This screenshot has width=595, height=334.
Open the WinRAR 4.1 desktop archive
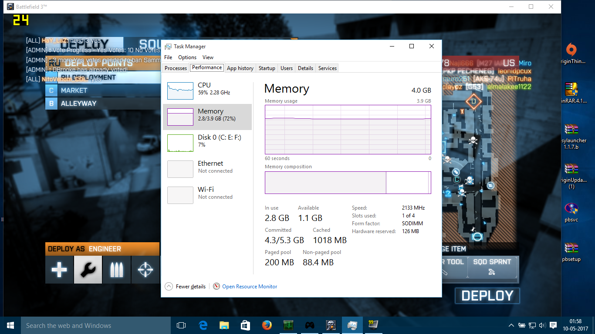571,93
